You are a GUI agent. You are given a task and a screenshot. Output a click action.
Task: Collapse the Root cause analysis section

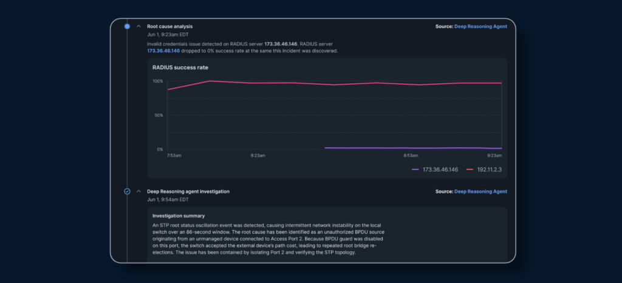click(x=138, y=27)
